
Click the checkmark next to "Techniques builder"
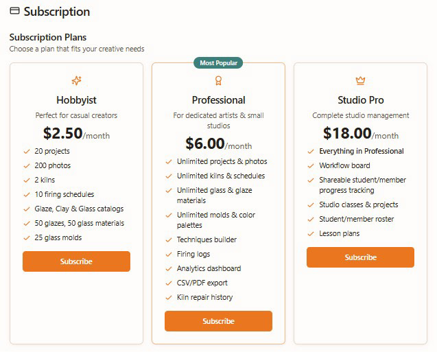click(x=169, y=239)
